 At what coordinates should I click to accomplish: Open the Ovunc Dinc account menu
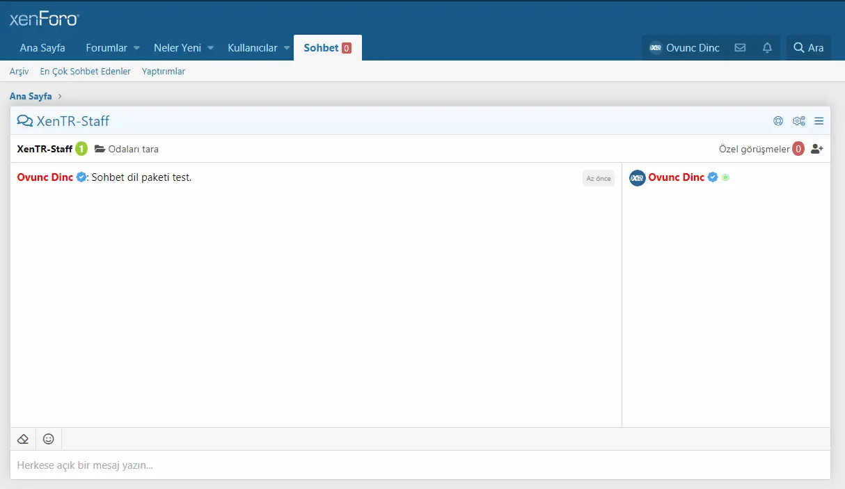pyautogui.click(x=684, y=48)
